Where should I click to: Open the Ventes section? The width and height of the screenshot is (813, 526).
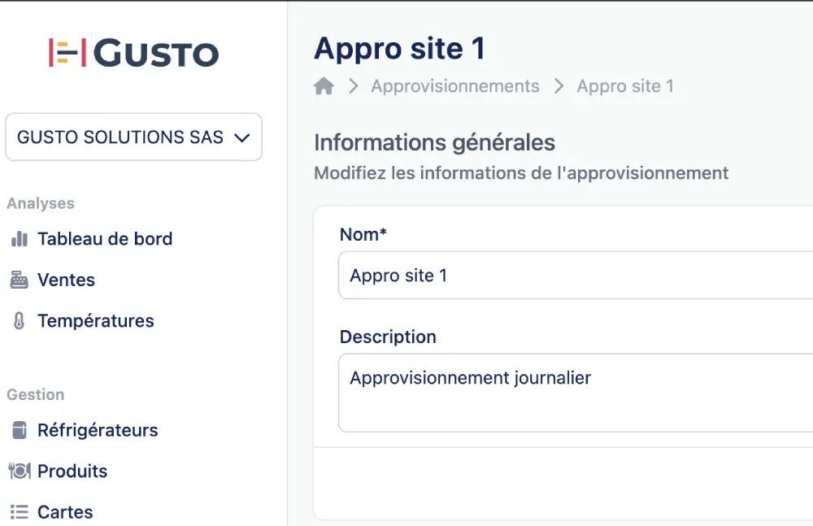coord(67,280)
